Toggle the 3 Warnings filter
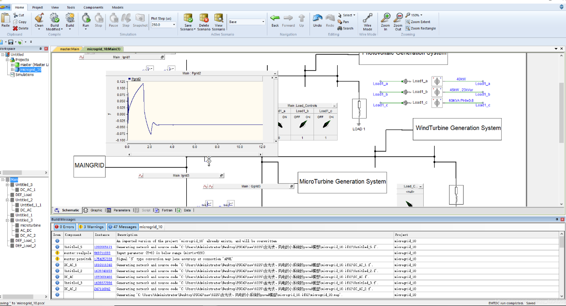This screenshot has height=306, width=566. (91, 227)
